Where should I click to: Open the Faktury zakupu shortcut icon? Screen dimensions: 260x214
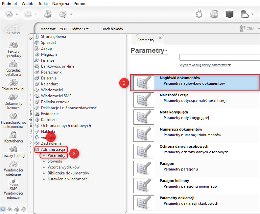(13, 82)
